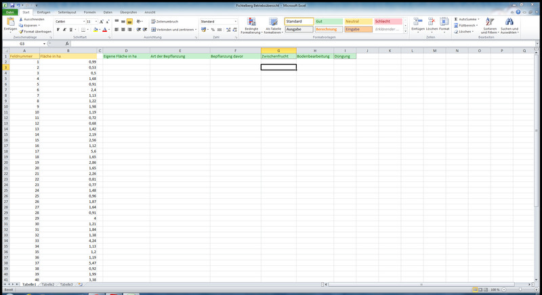Toggle italic formatting
542x295 pixels.
64,30
